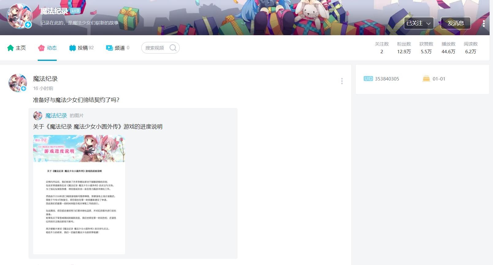Click the small avatar in reposted card
The width and height of the screenshot is (493, 265).
(x=38, y=116)
